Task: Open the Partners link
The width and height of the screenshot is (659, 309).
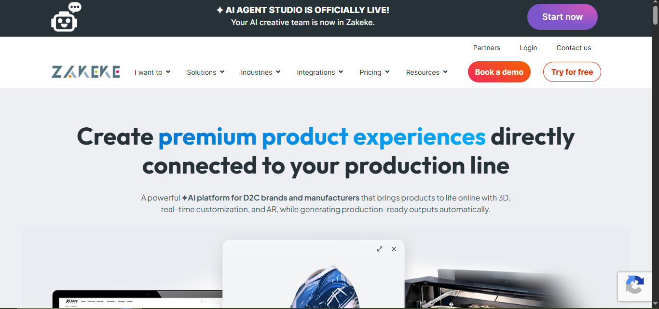Action: coord(487,48)
